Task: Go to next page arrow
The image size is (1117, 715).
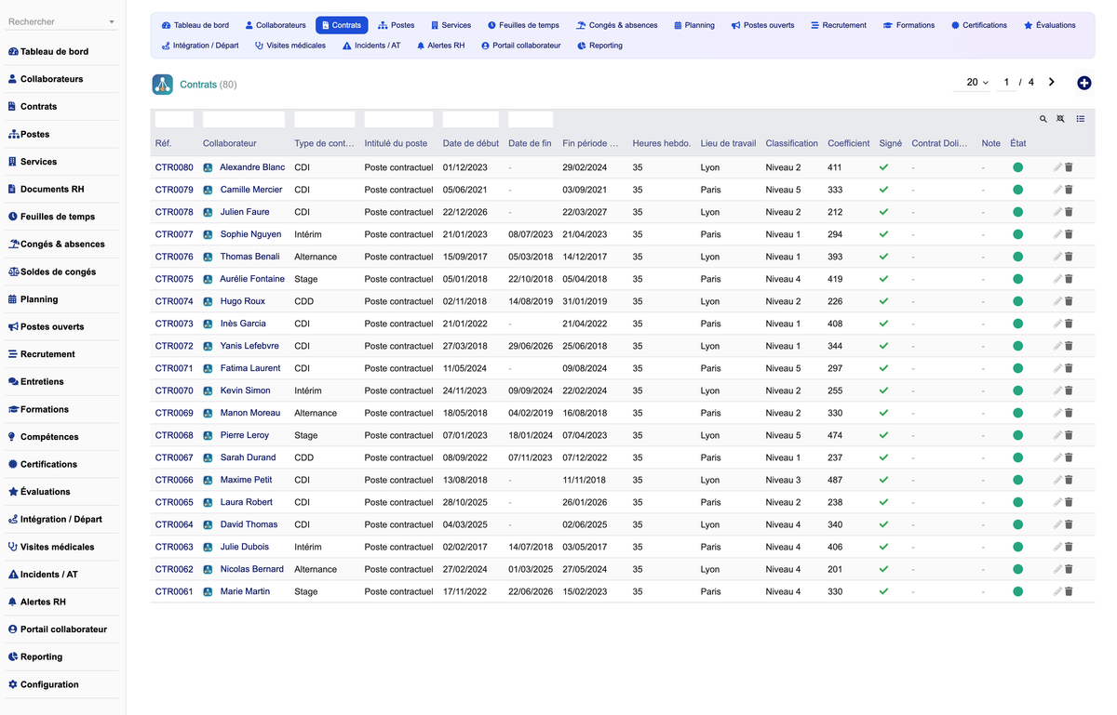Action: (x=1052, y=82)
